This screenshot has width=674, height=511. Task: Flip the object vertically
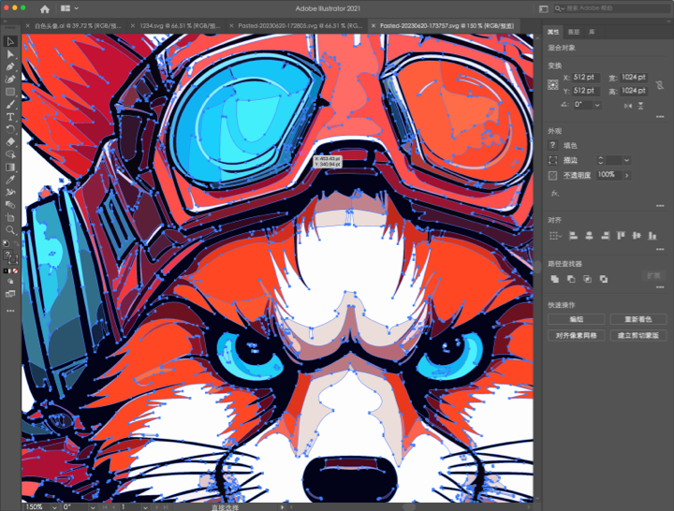click(x=640, y=106)
